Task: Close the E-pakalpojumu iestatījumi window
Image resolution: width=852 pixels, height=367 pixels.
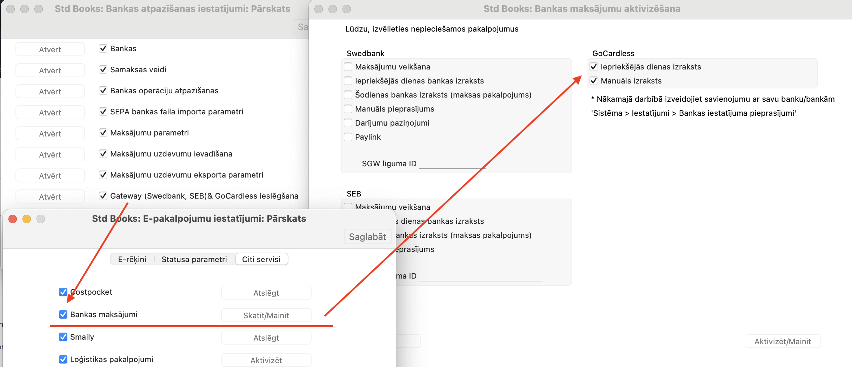Action: coord(13,219)
